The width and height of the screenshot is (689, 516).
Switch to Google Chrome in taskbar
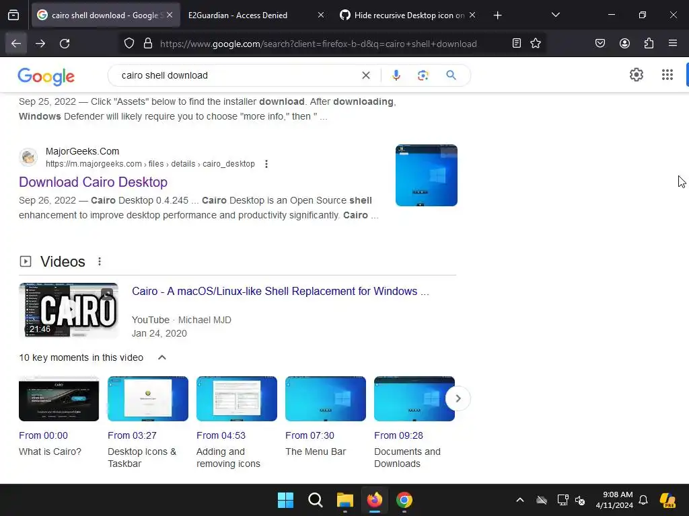coord(404,500)
